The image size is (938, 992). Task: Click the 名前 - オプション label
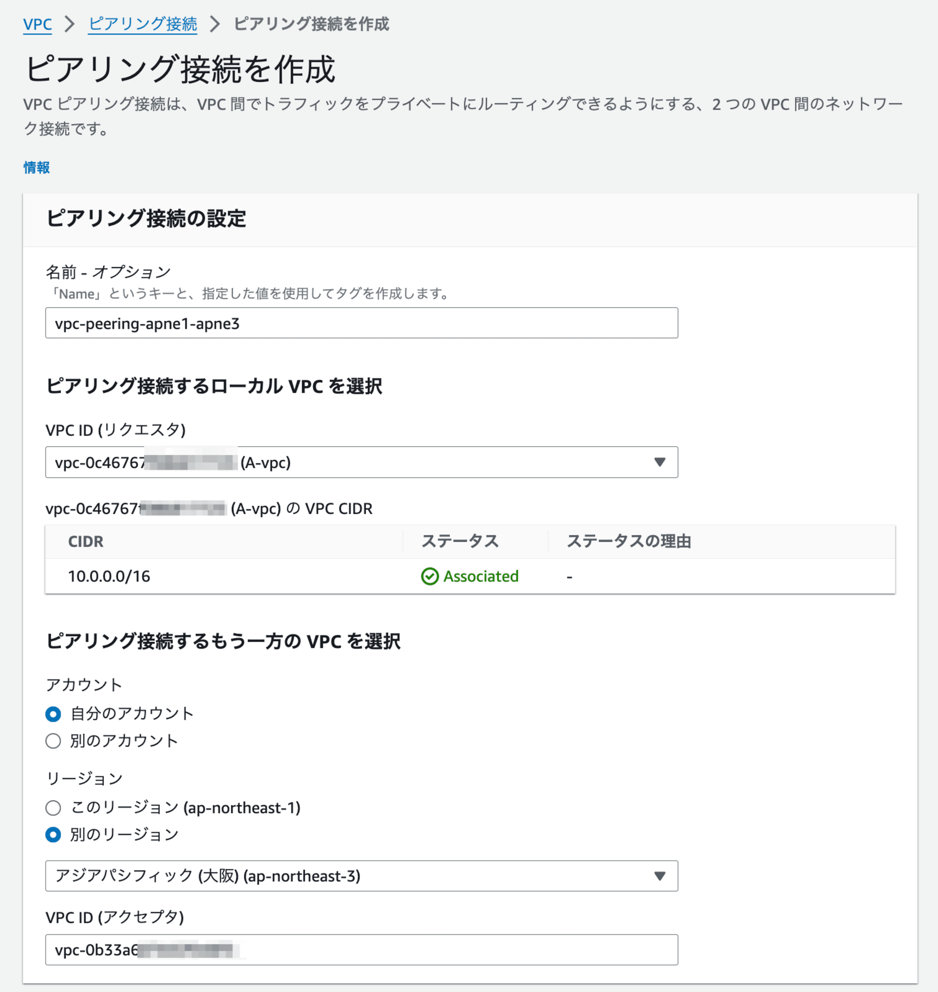(x=108, y=272)
